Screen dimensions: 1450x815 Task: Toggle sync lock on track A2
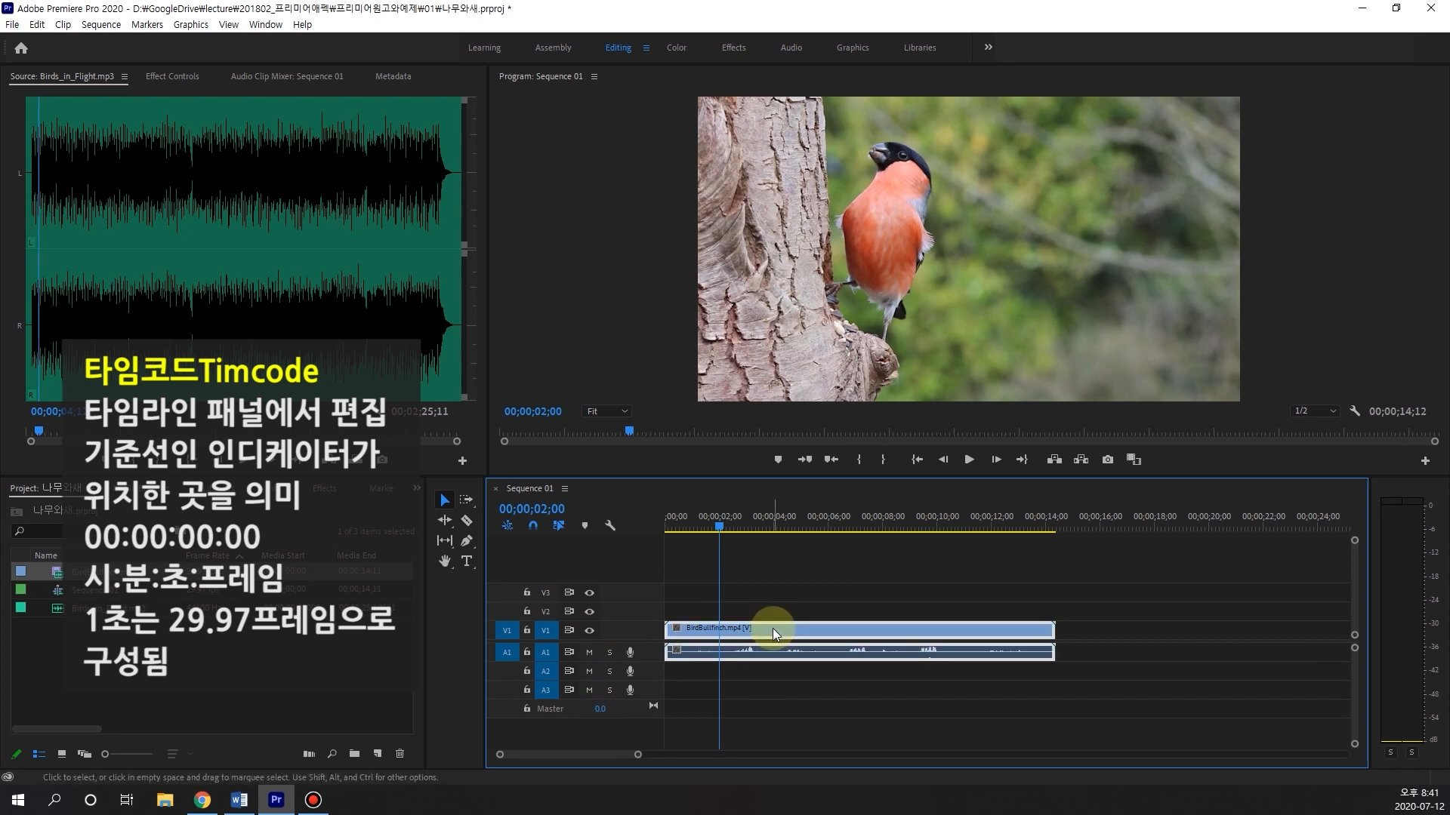(x=569, y=671)
